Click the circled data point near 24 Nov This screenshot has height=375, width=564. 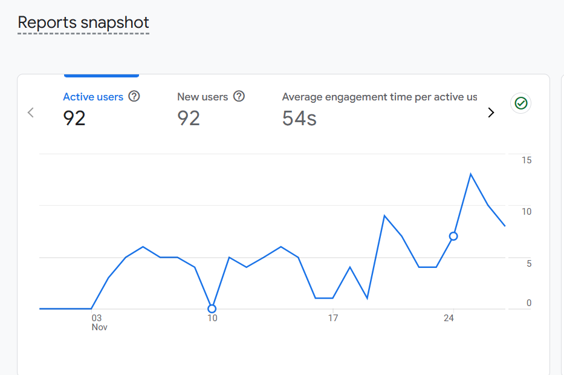point(453,236)
